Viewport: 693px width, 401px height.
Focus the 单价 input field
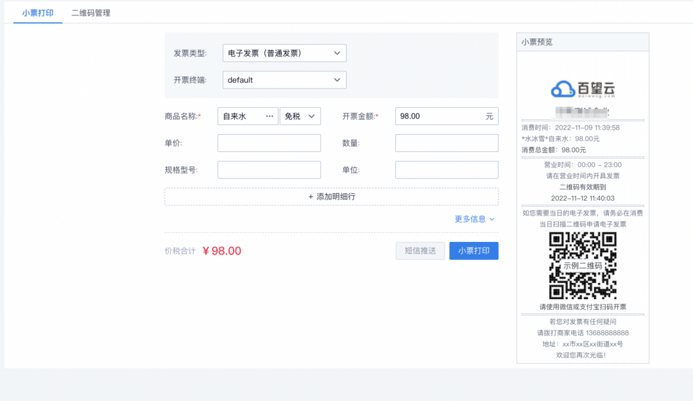click(269, 143)
